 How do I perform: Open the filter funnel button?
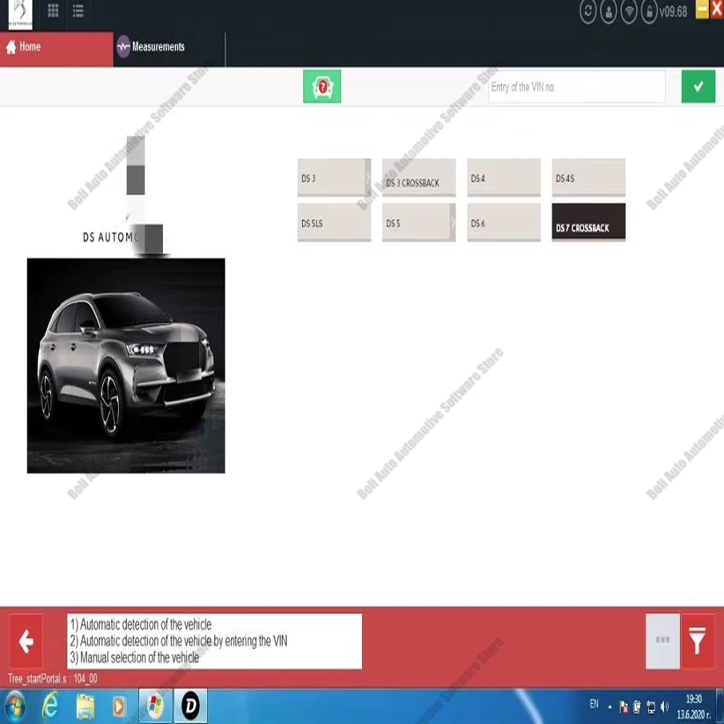pos(697,641)
